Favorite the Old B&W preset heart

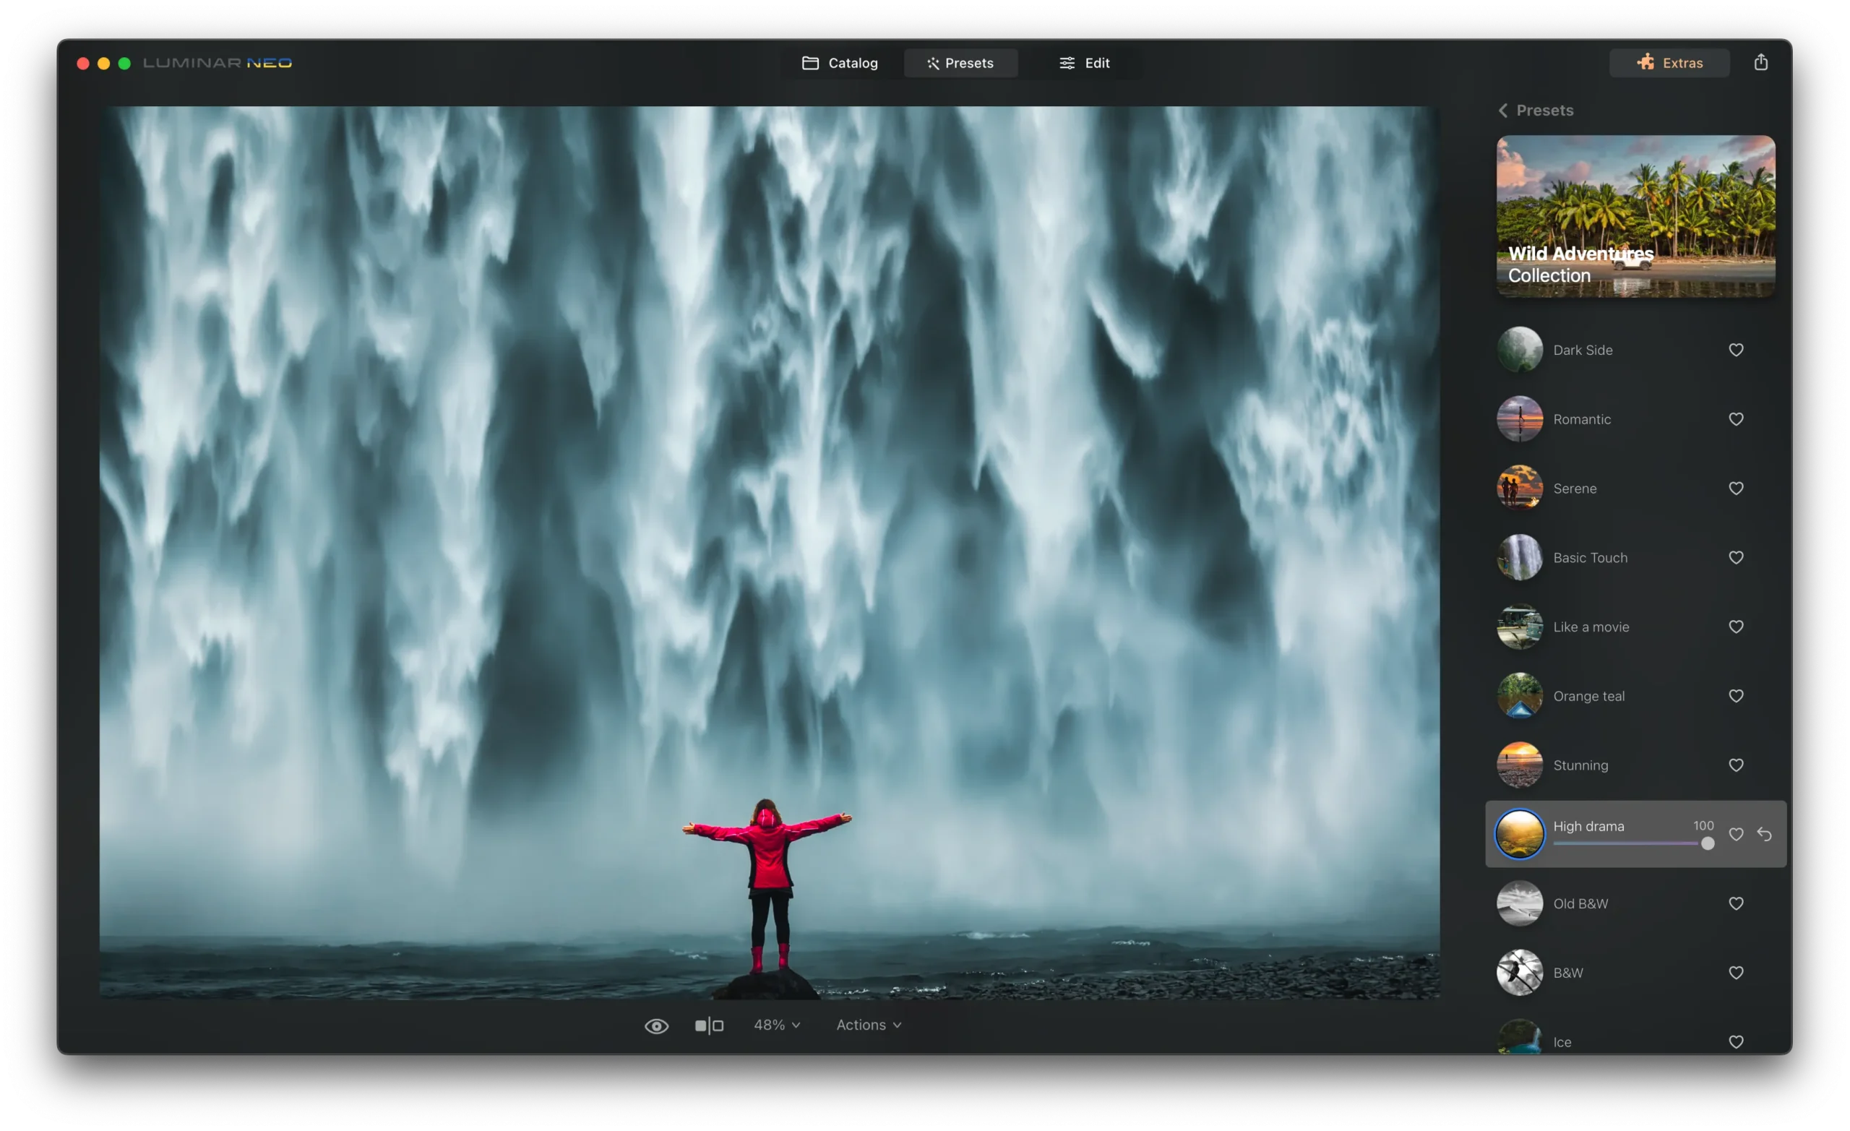click(x=1736, y=903)
